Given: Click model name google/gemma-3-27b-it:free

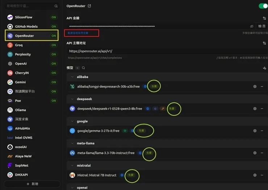Looking at the screenshot, I should click(98, 131).
